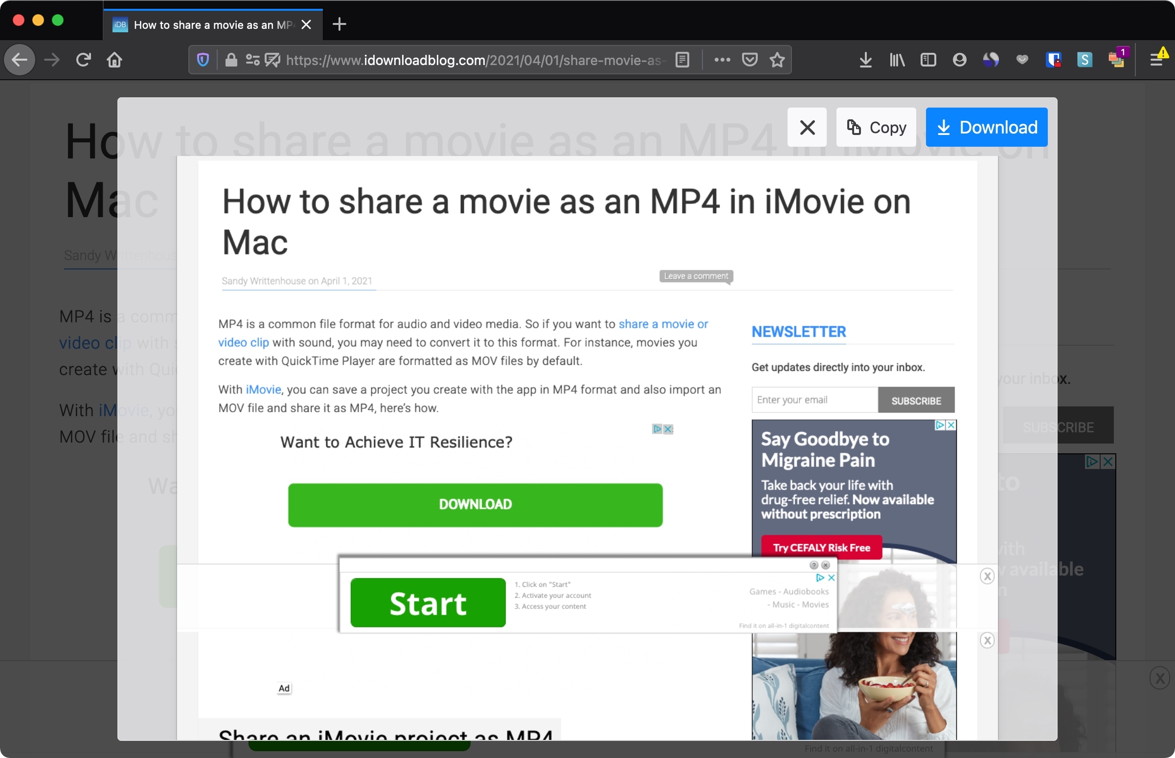The image size is (1175, 758).
Task: Click the 'Leave a comment' bubble
Action: [696, 277]
